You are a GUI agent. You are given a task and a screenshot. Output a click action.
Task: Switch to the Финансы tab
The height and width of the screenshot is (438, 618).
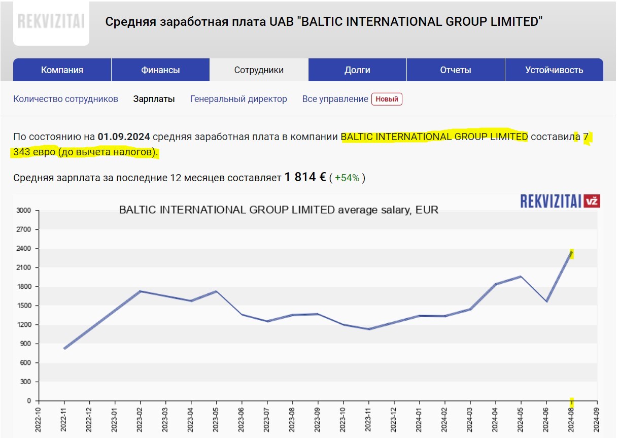coord(160,70)
